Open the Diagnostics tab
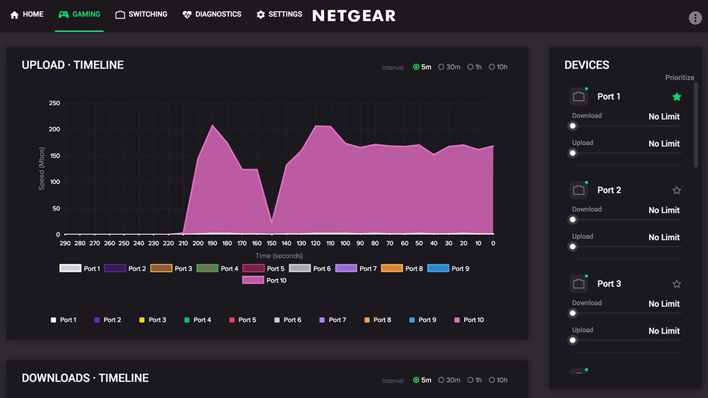The height and width of the screenshot is (398, 708). pos(212,14)
